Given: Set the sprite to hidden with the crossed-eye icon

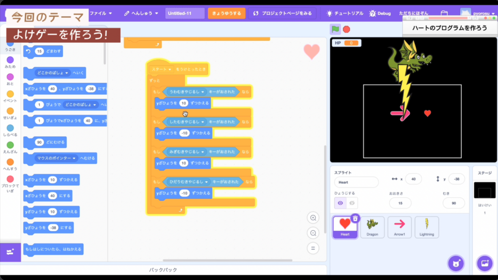Looking at the screenshot, I should coord(352,203).
